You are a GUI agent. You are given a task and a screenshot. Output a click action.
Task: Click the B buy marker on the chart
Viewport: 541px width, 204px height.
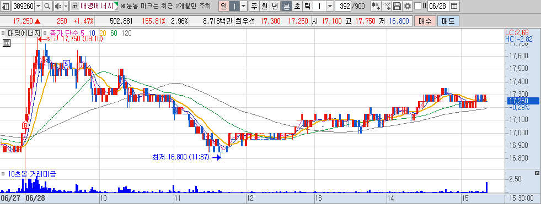(25, 125)
